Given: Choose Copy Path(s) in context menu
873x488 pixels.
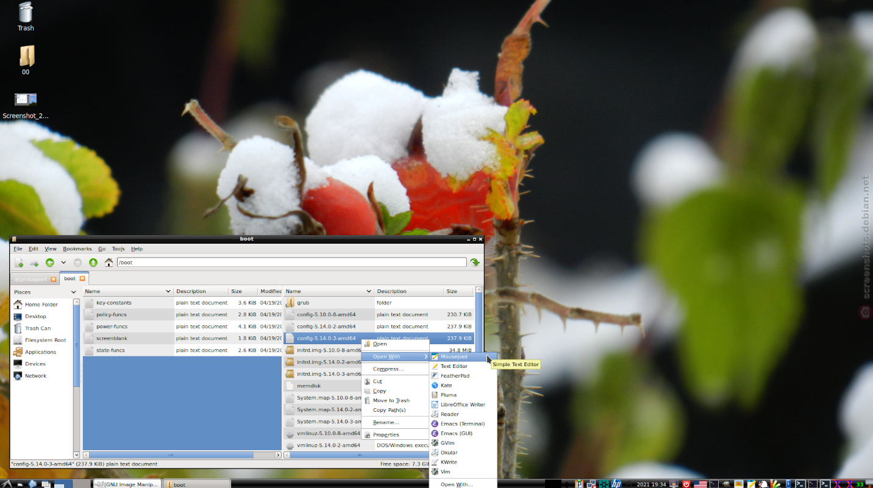Looking at the screenshot, I should pos(395,410).
